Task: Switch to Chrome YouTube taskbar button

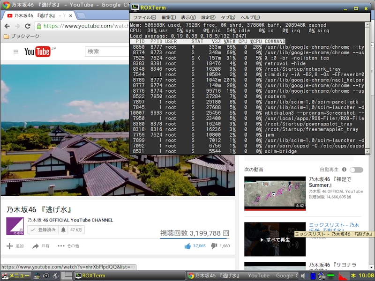Action: [242, 276]
